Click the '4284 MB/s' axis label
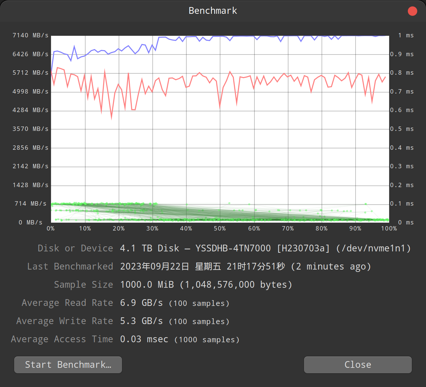The image size is (426, 387). coord(30,110)
